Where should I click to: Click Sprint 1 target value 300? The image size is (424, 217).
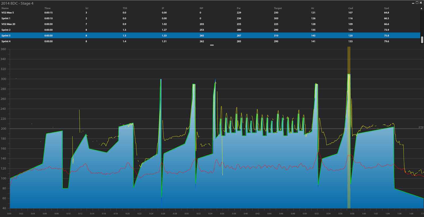click(276, 19)
